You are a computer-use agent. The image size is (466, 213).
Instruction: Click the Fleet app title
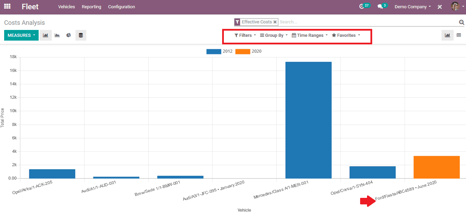[30, 7]
